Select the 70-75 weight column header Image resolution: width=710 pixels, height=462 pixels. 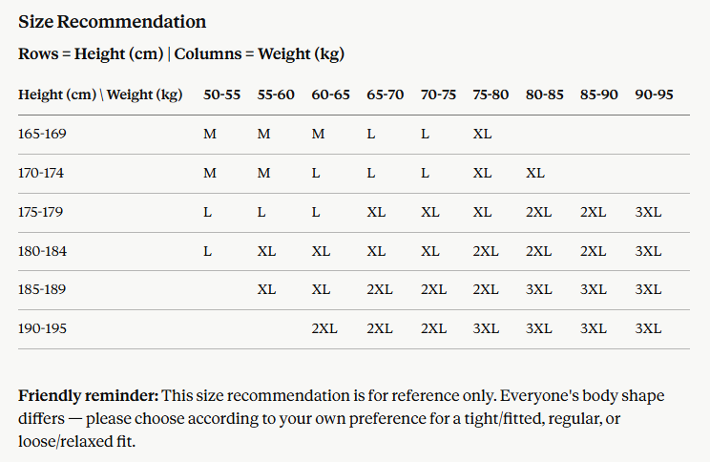coord(438,94)
